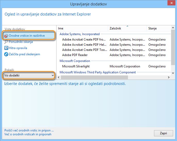Select the Microsoft Silverlight add-on
The height and width of the screenshot is (141, 177).
point(76,66)
